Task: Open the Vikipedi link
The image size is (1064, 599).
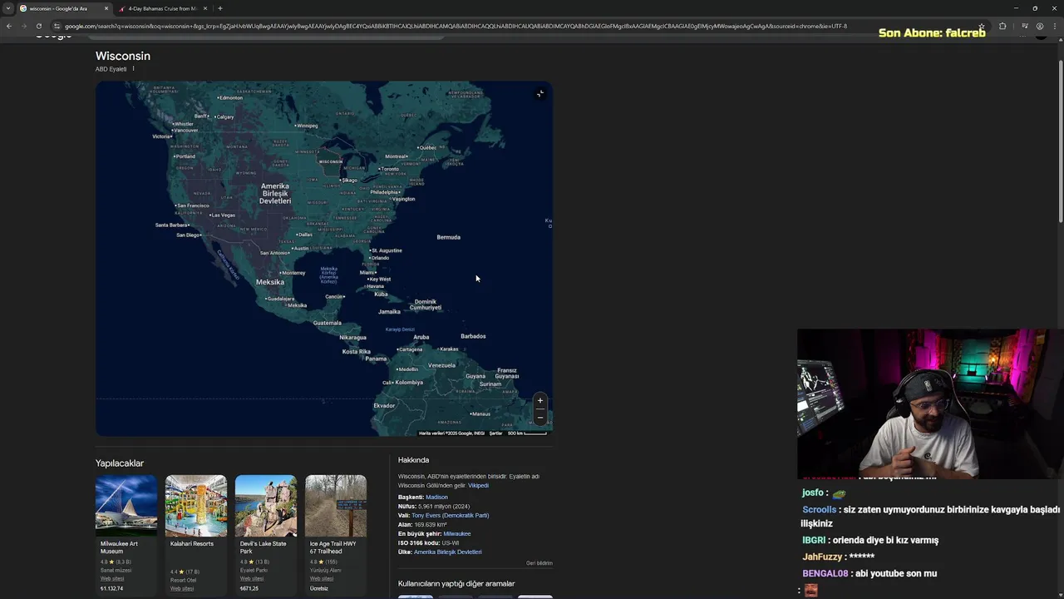Action: (x=478, y=485)
